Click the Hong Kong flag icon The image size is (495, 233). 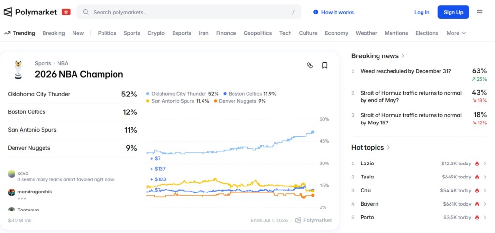point(66,12)
